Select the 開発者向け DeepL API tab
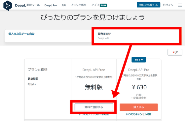This screenshot has width=185, height=121. pyautogui.click(x=136, y=36)
